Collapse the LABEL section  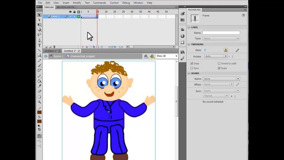(189, 28)
